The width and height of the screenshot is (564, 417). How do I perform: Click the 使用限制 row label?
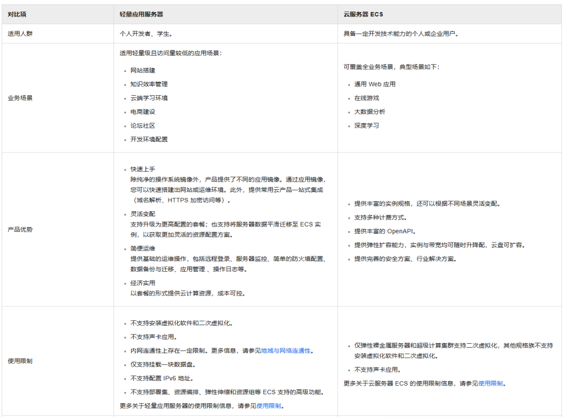(x=20, y=361)
